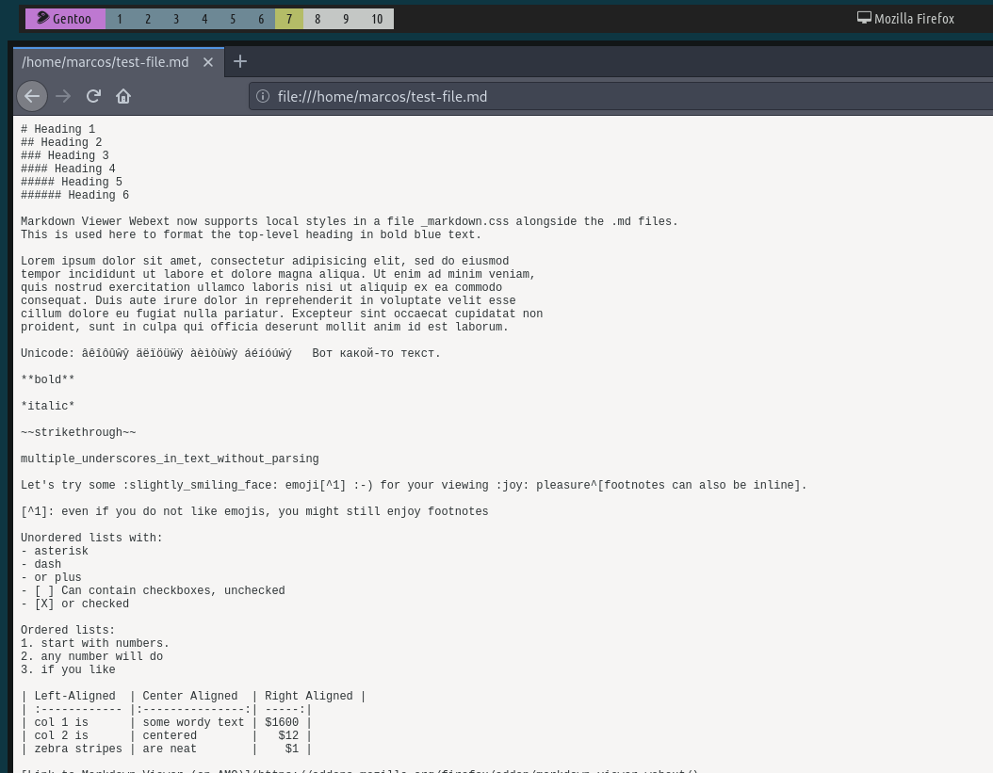Switch to workspace 10
The image size is (993, 773).
[x=377, y=19]
